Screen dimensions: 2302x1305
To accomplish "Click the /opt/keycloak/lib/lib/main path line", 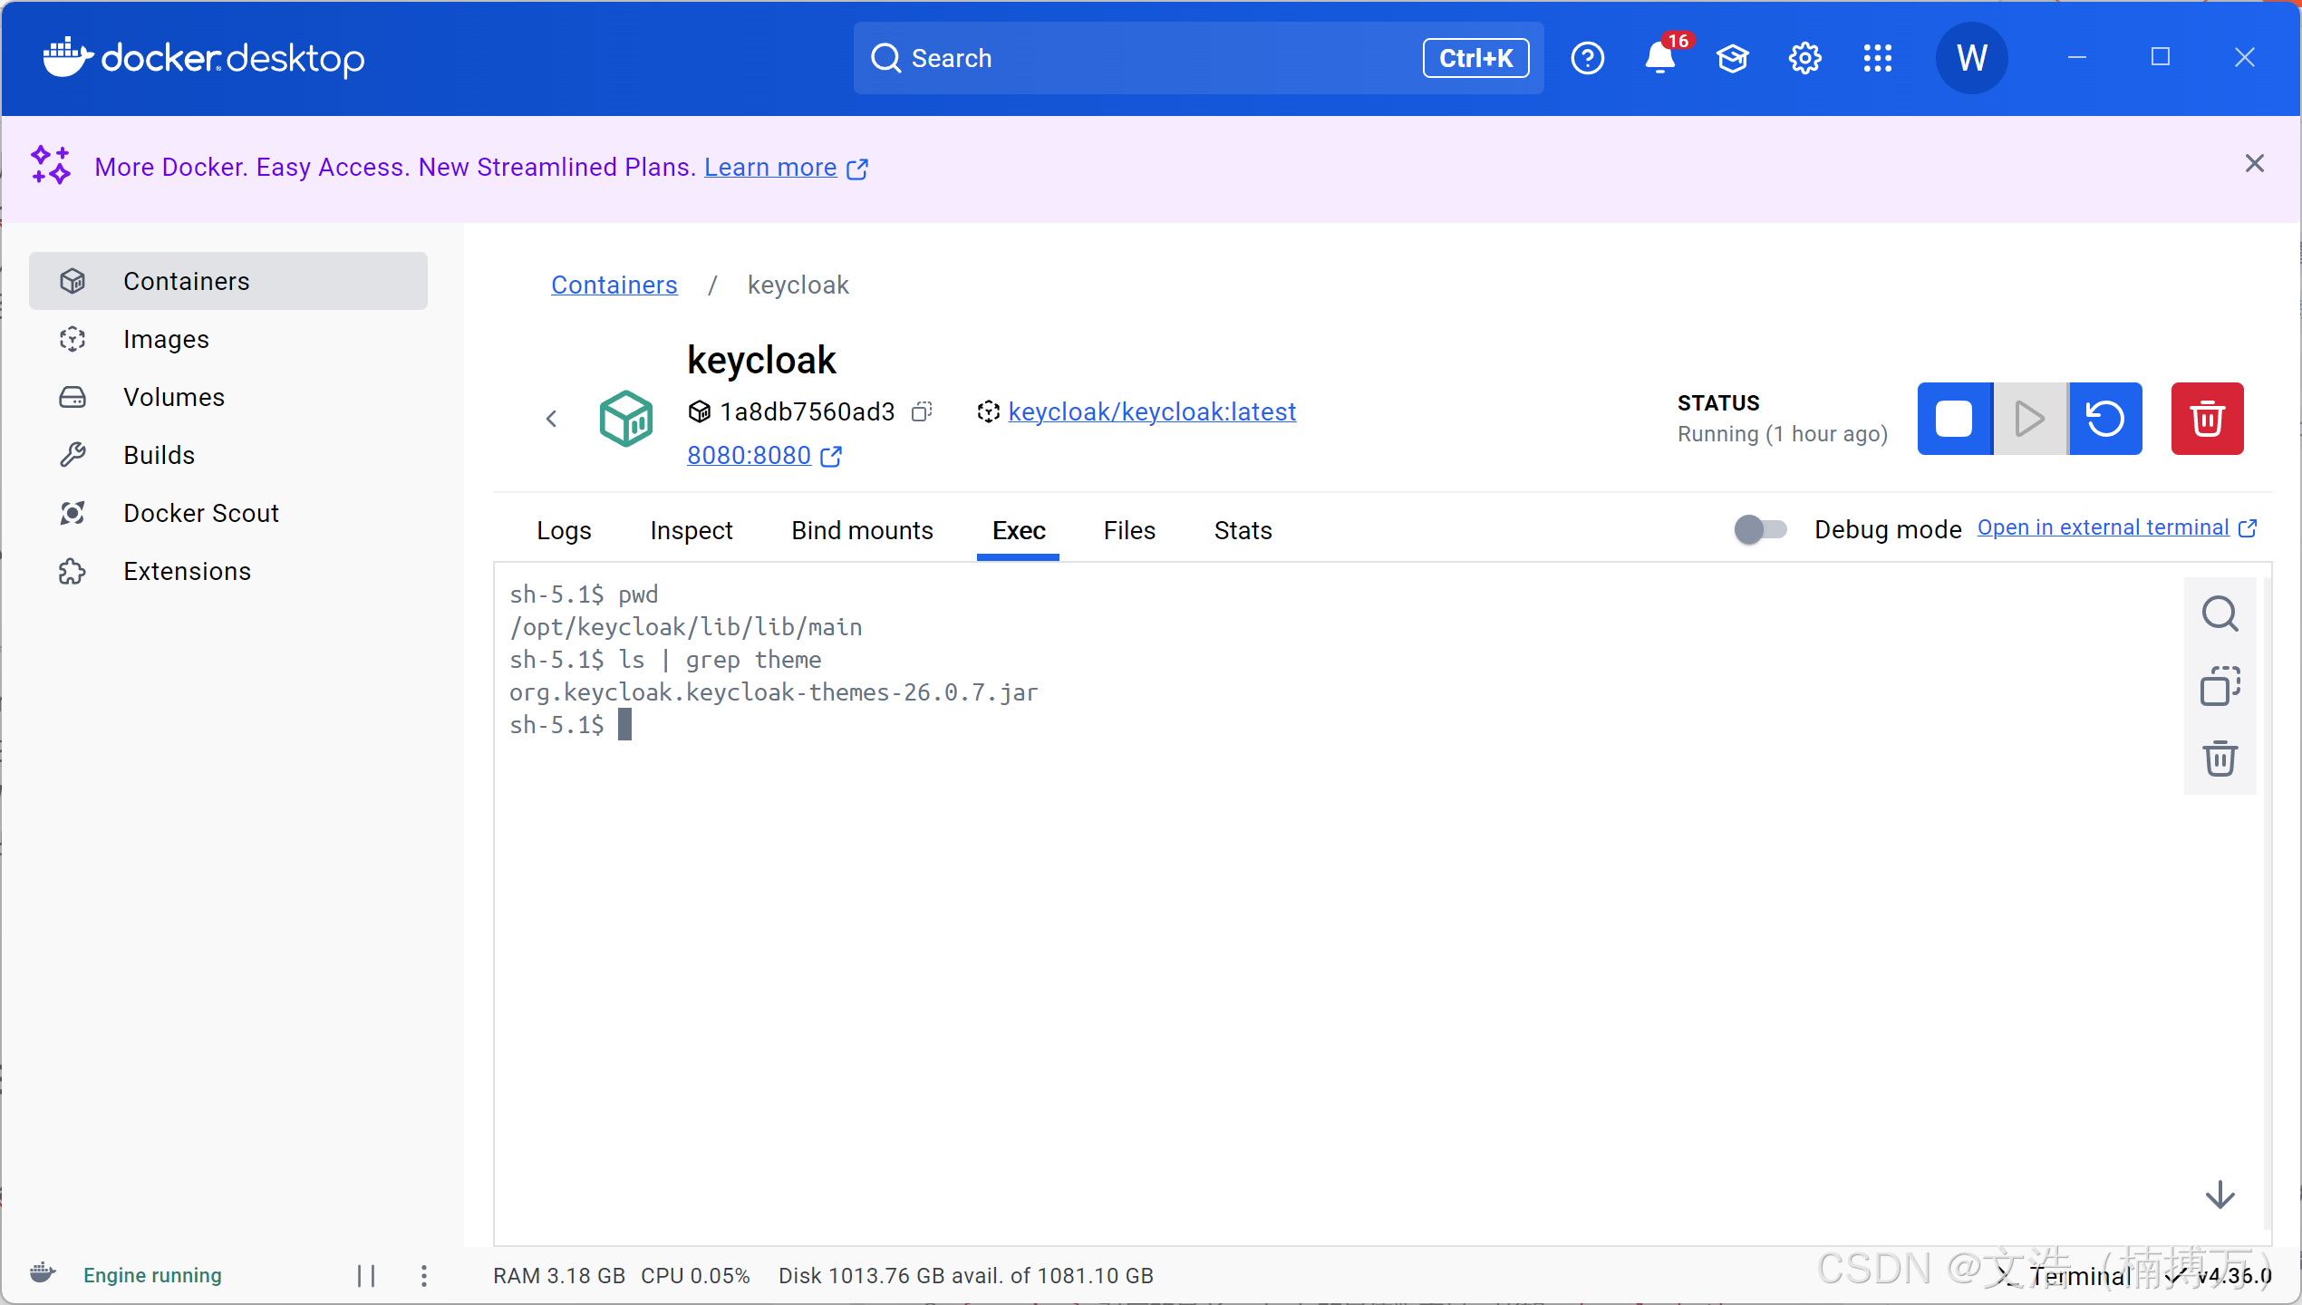I will point(685,627).
